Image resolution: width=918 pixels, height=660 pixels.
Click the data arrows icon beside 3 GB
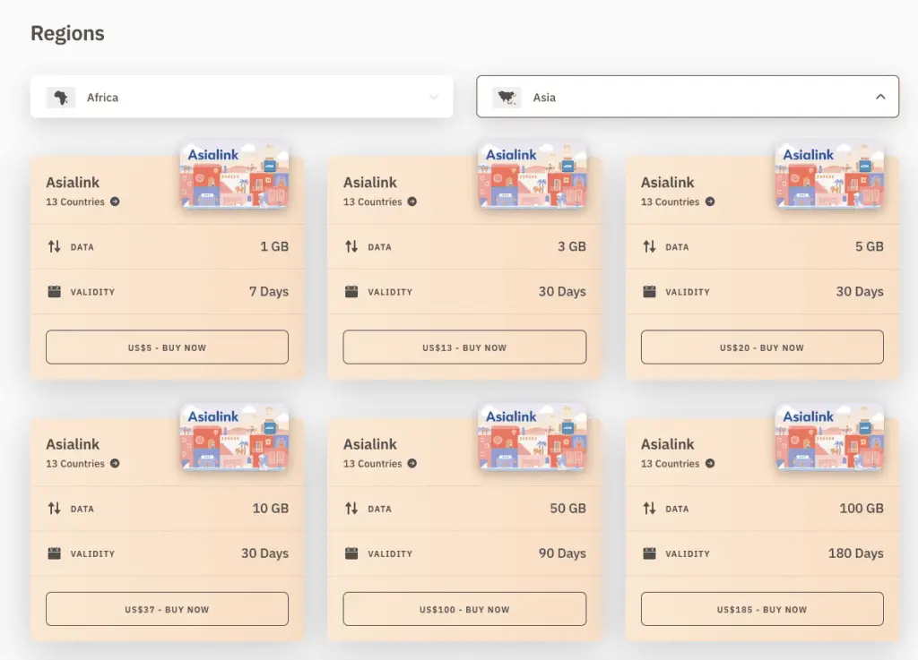[x=351, y=246]
